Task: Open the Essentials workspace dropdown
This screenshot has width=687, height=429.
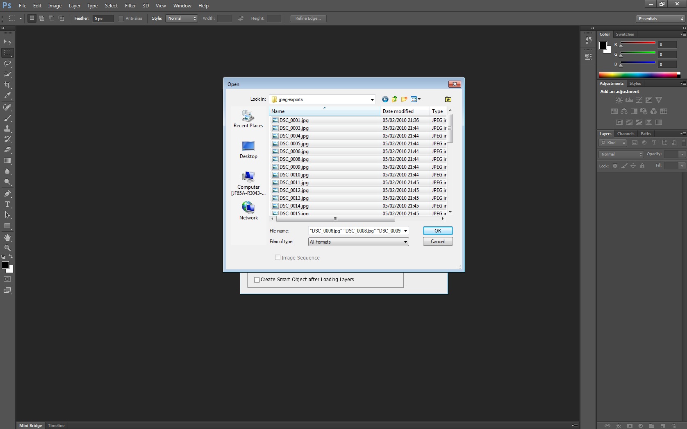Action: click(x=660, y=19)
